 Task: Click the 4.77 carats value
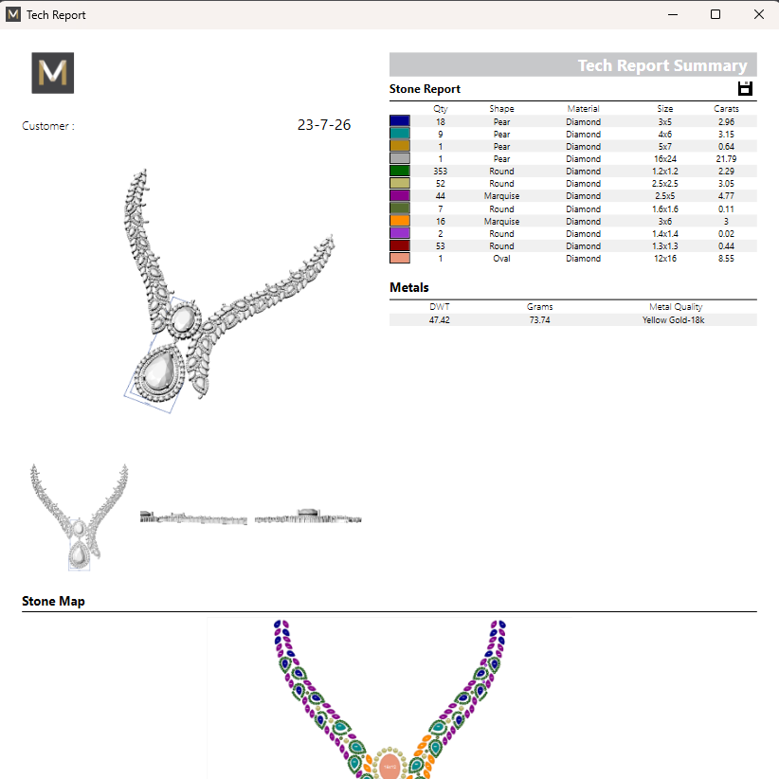(726, 196)
